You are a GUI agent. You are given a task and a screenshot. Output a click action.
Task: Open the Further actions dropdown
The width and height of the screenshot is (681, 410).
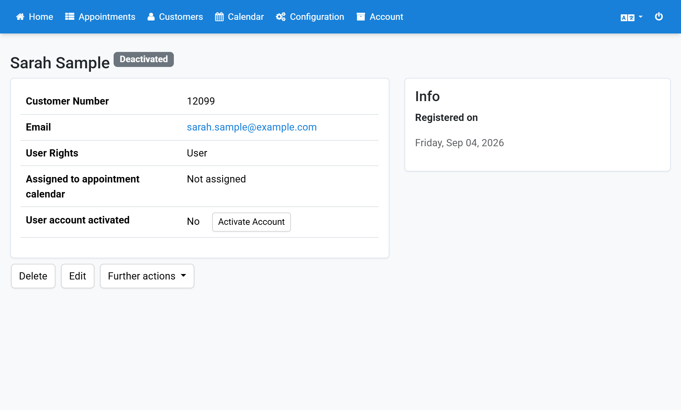coord(147,276)
